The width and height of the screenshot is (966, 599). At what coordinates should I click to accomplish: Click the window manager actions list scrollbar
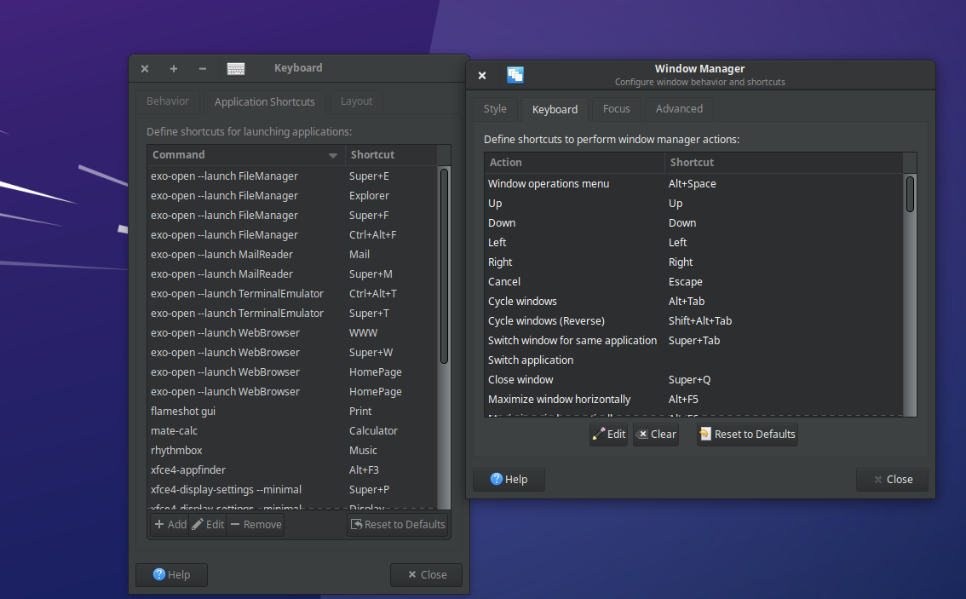[x=910, y=194]
